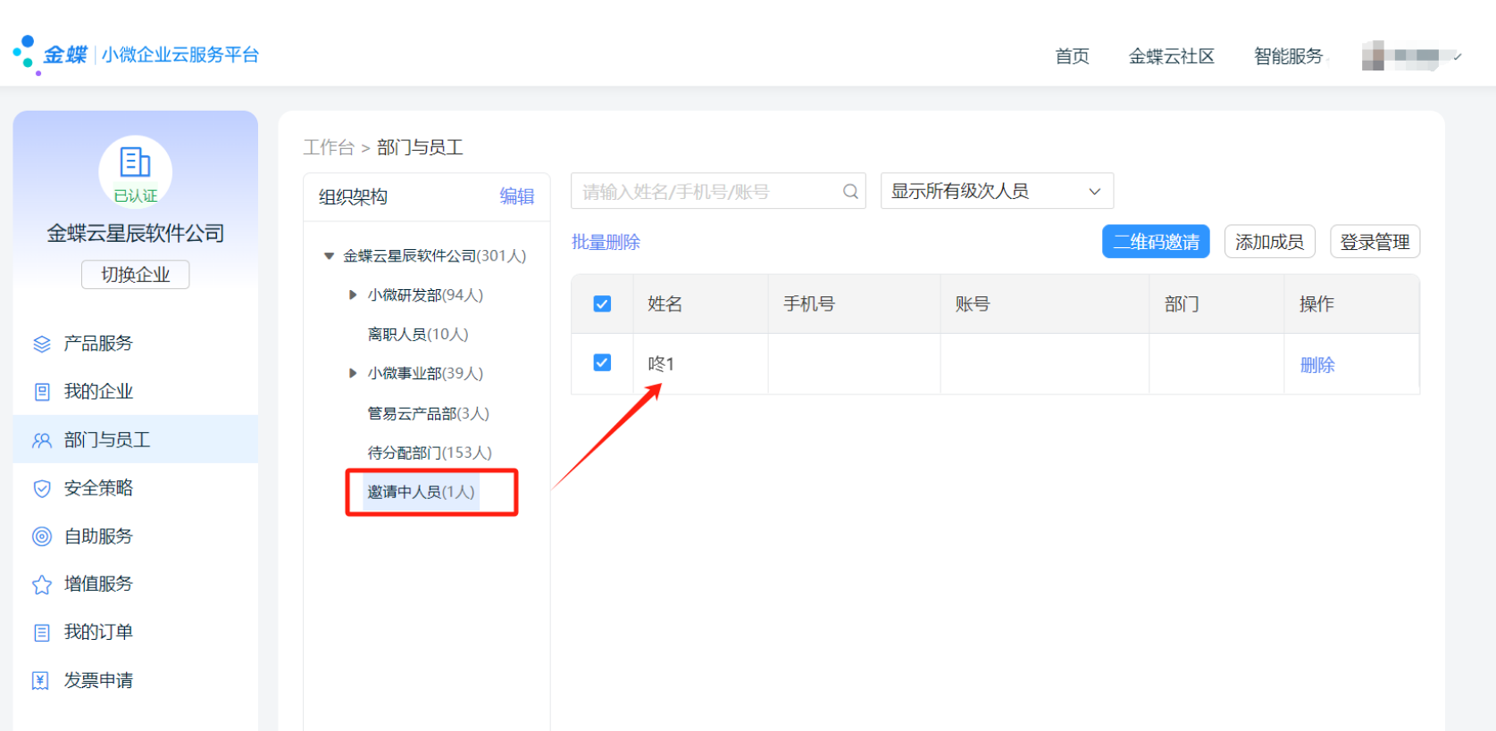
Task: Select 邀请中人员(1人) in the tree
Action: (x=421, y=492)
